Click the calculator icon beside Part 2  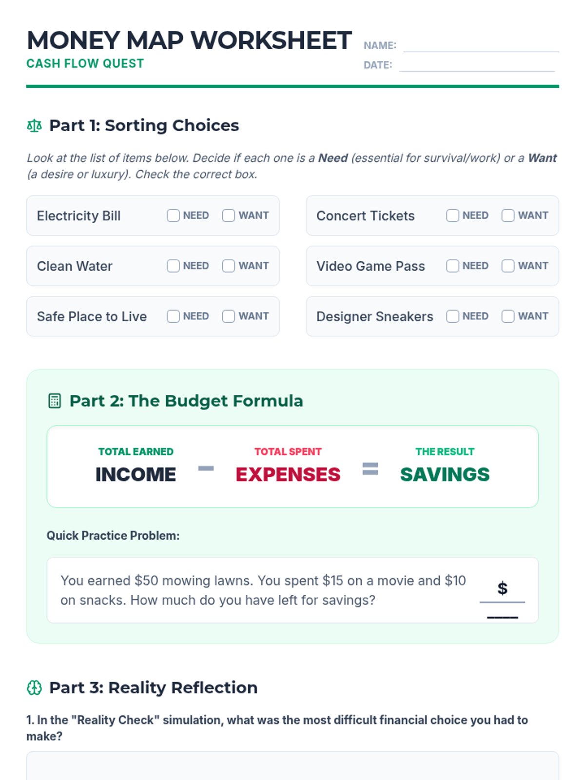(55, 401)
